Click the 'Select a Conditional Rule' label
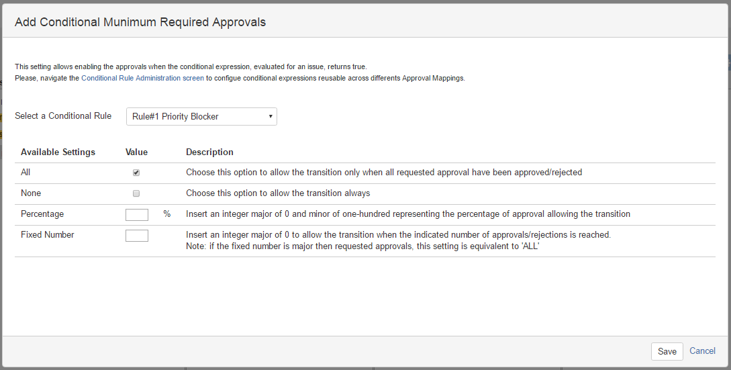This screenshot has width=731, height=370. (x=63, y=115)
